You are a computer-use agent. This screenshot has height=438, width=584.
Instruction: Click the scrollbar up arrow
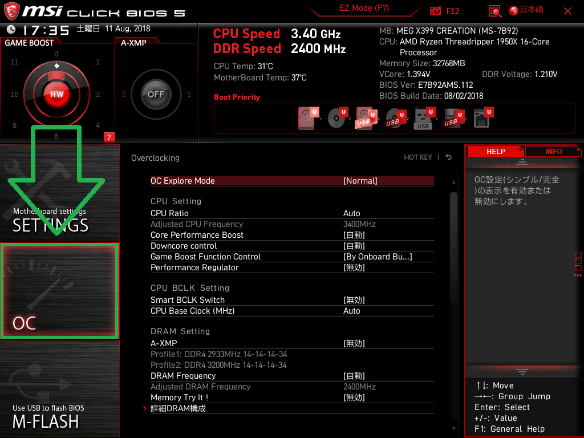pyautogui.click(x=453, y=182)
